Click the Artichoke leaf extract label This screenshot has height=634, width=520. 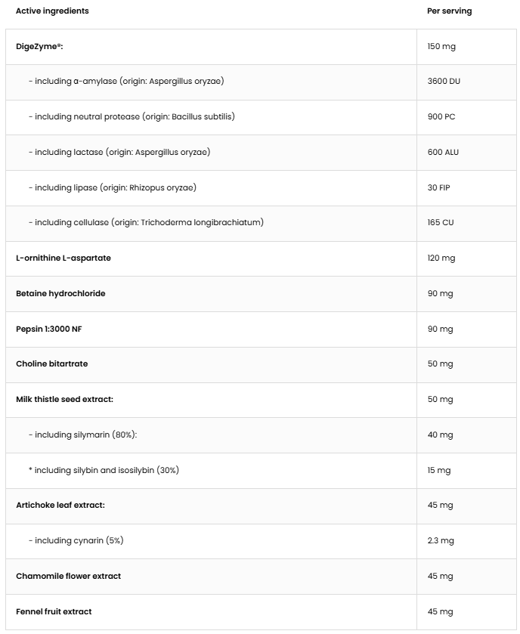click(x=60, y=505)
